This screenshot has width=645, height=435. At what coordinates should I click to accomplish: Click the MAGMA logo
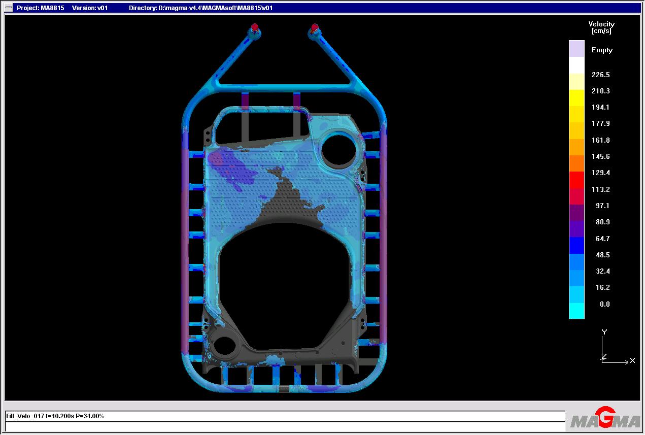pyautogui.click(x=605, y=418)
